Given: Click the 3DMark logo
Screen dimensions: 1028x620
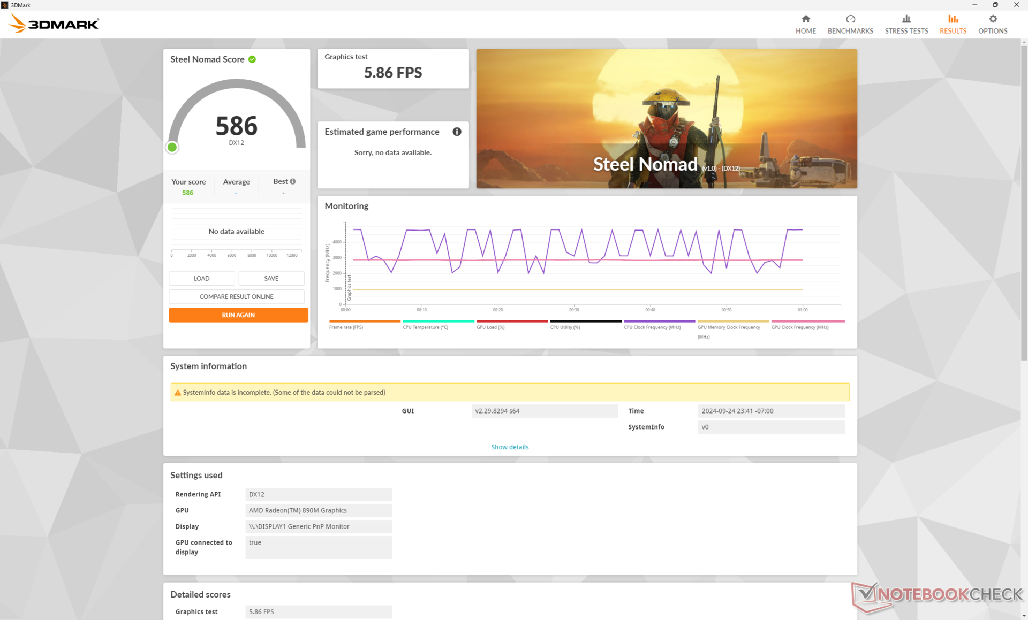Looking at the screenshot, I should pyautogui.click(x=54, y=24).
